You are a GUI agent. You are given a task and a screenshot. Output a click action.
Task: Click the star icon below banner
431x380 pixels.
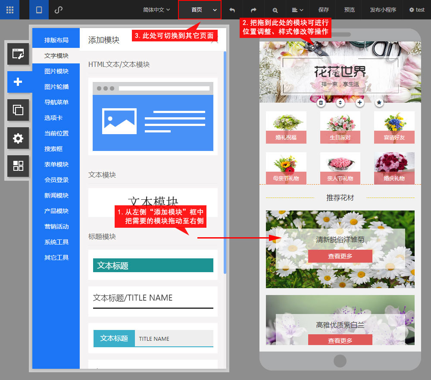point(379,103)
